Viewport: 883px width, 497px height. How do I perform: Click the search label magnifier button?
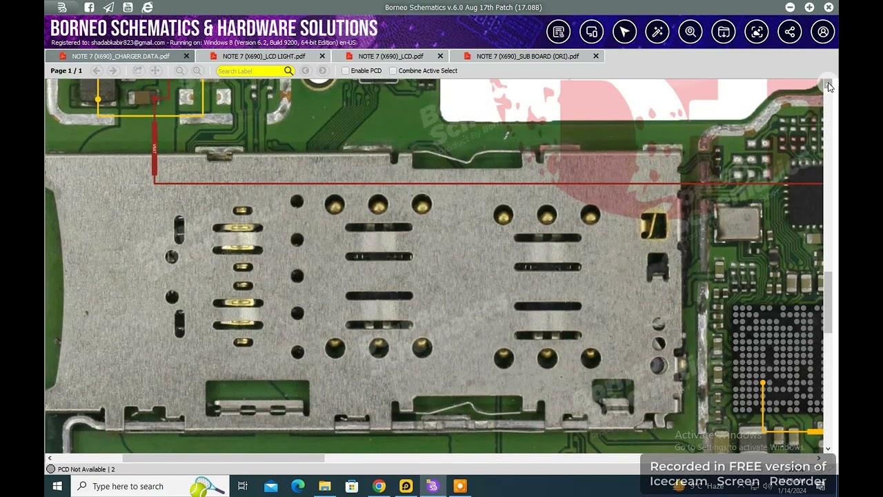(288, 70)
